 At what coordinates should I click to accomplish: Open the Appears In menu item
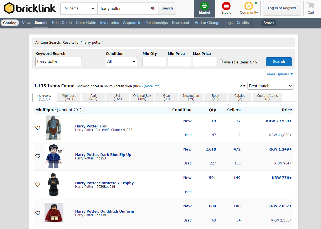pyautogui.click(x=132, y=23)
